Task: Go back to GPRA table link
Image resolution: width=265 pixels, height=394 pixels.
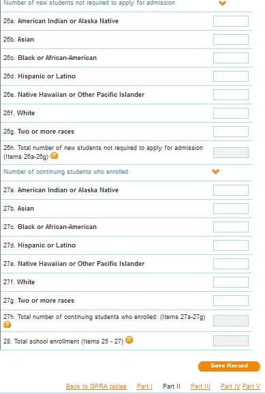Action: pyautogui.click(x=96, y=387)
